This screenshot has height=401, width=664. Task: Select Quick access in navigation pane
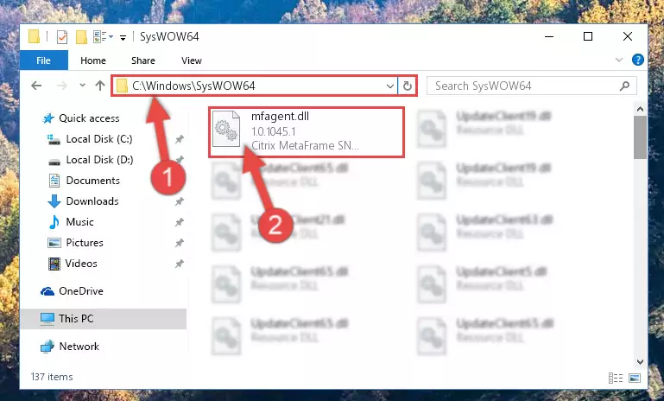pyautogui.click(x=89, y=118)
